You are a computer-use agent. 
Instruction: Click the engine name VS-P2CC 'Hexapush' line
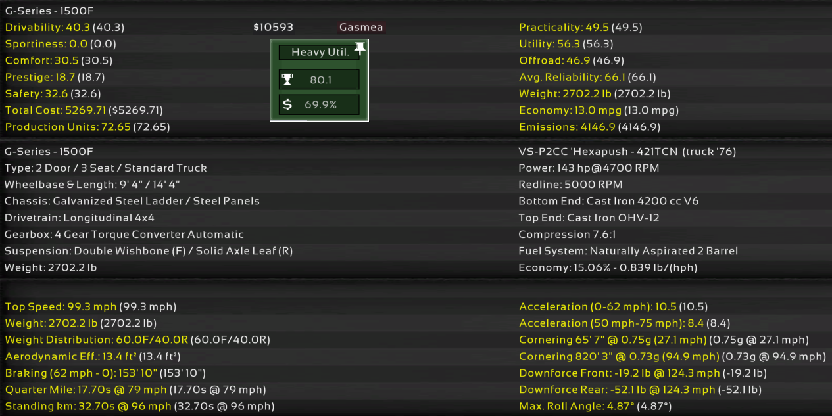click(x=627, y=152)
